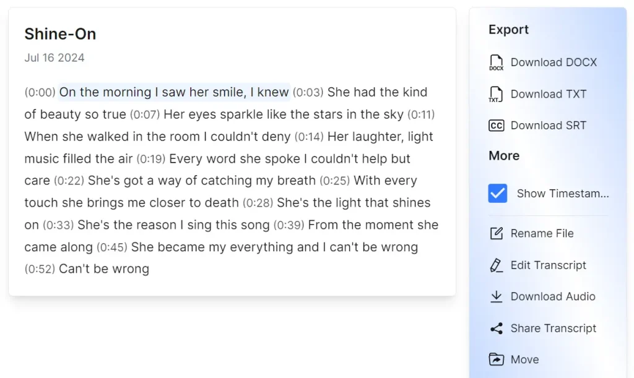Disable the Show Timestamps checkbox
The height and width of the screenshot is (378, 634).
pos(497,194)
